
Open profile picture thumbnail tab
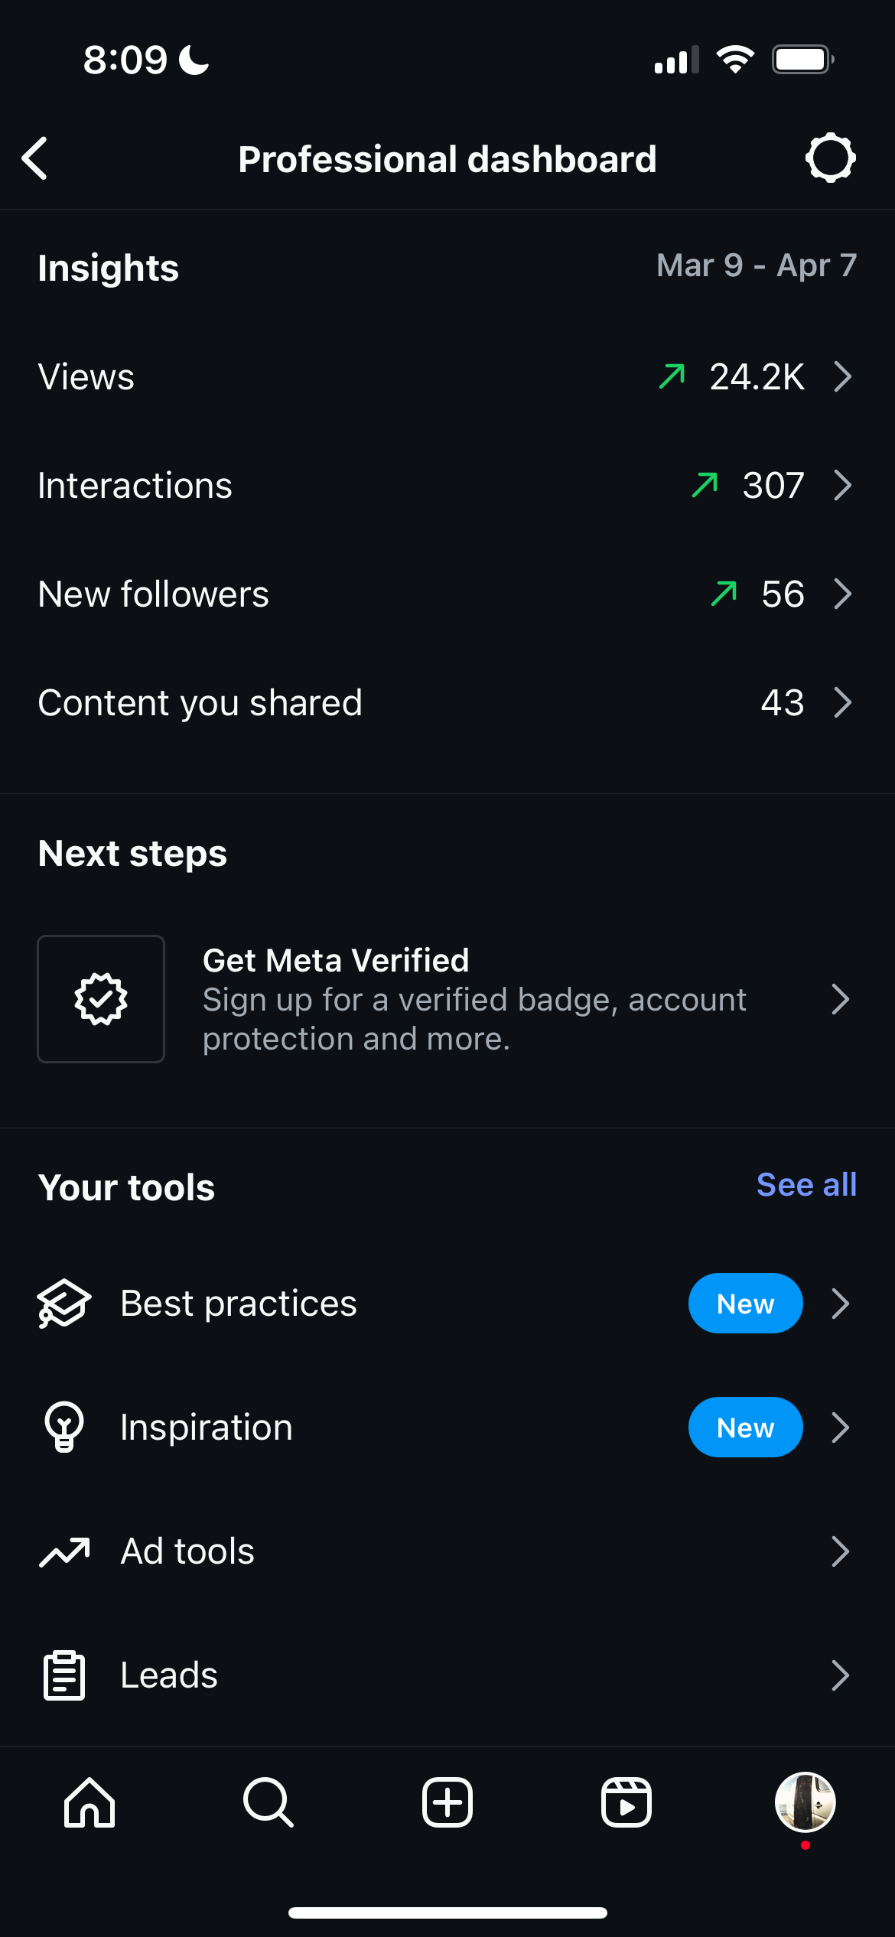[805, 1802]
